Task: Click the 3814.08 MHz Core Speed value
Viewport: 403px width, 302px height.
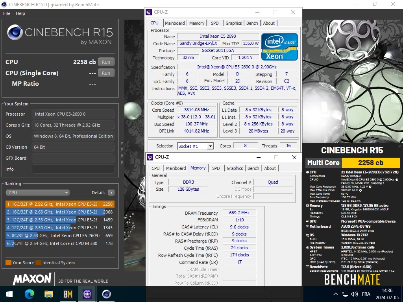Action: (x=196, y=110)
